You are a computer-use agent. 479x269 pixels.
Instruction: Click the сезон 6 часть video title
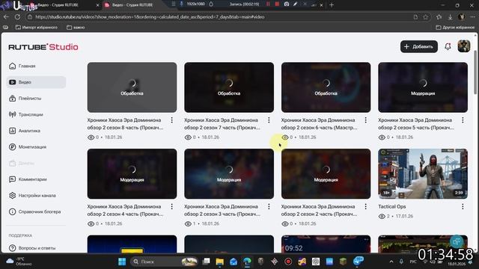point(320,124)
